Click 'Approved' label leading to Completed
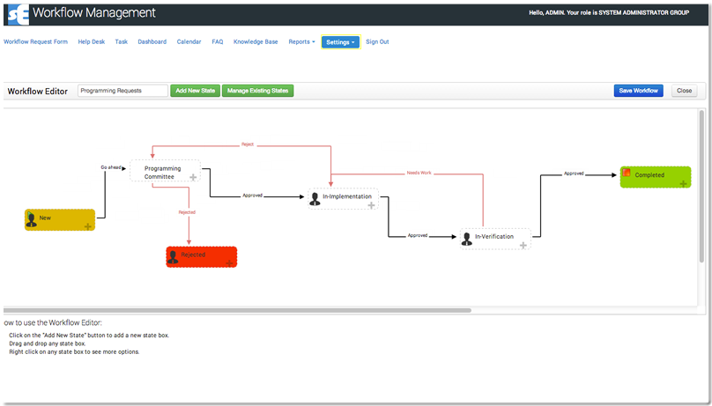Viewport: 712px width, 406px height. coord(574,173)
